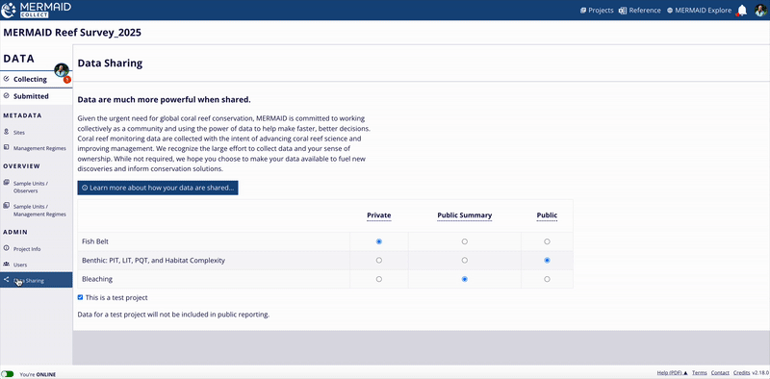Click the Sample Units / Observers icon
This screenshot has width=770, height=379.
point(7,182)
